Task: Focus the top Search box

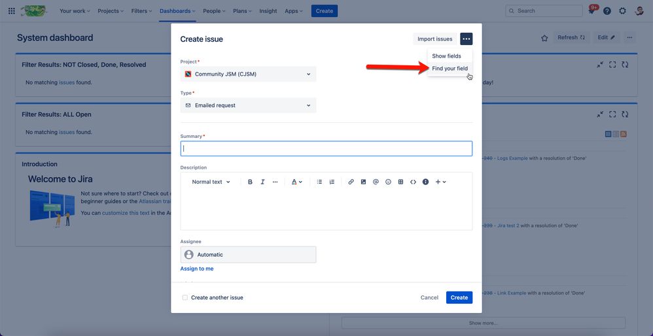Action: pos(544,11)
